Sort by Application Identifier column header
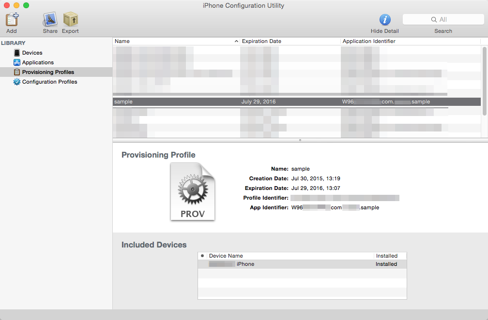This screenshot has width=488, height=320. click(x=411, y=41)
